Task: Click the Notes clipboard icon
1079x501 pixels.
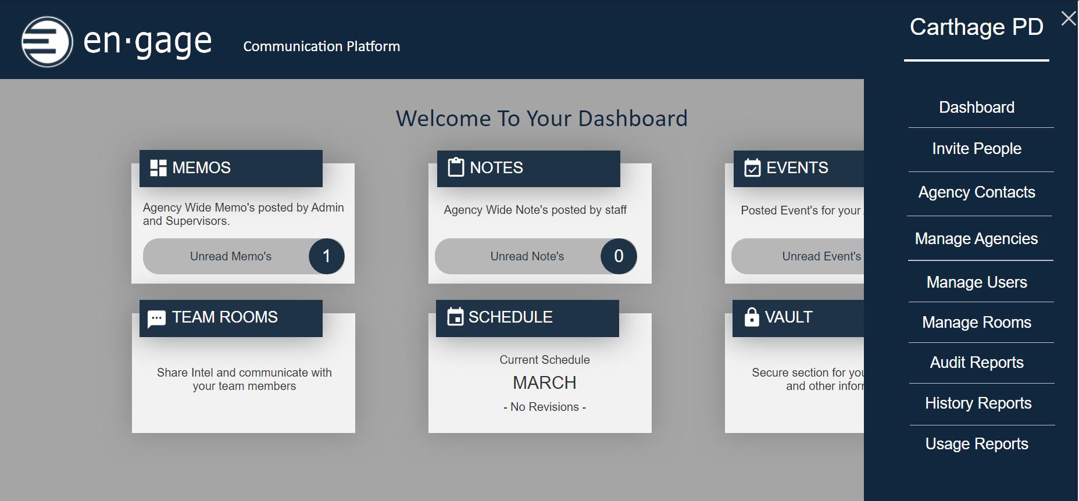Action: (456, 167)
